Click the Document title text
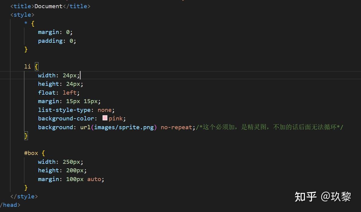The width and height of the screenshot is (361, 212). point(48,6)
